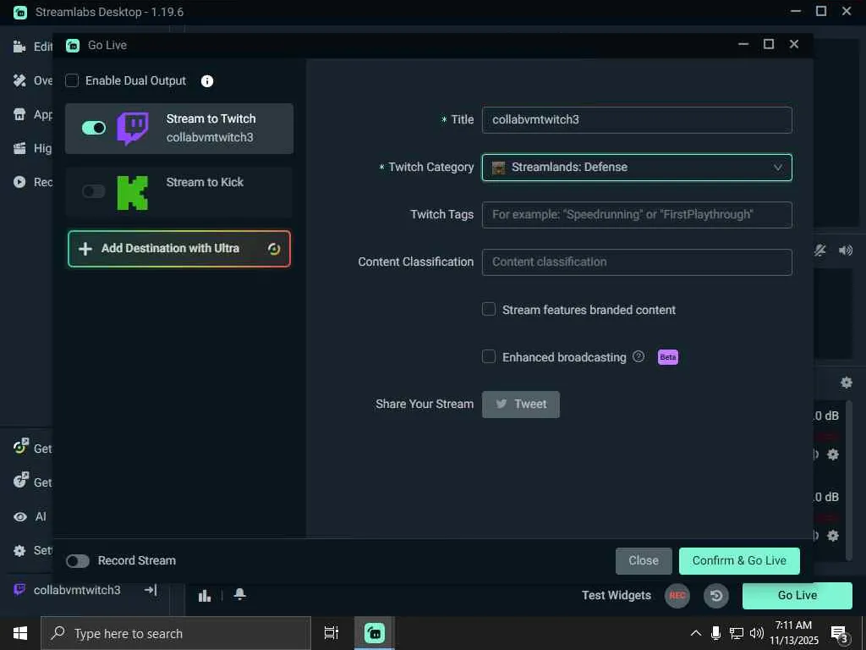The image size is (866, 650).
Task: Click Test Widgets
Action: pos(617,595)
